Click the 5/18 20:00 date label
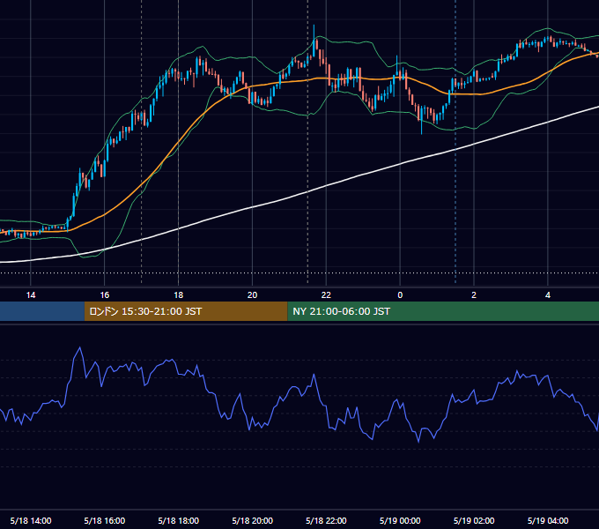 [252, 520]
